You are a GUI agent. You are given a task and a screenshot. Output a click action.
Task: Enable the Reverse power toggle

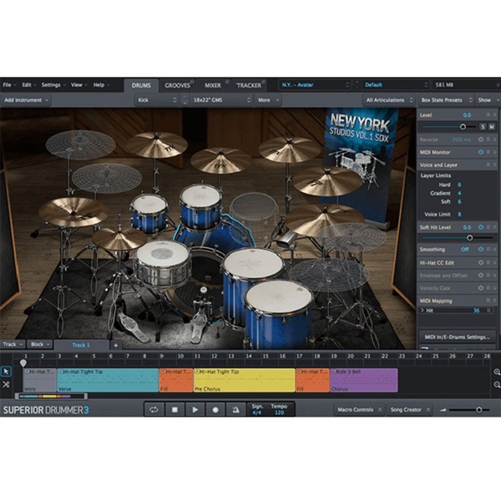(x=481, y=139)
